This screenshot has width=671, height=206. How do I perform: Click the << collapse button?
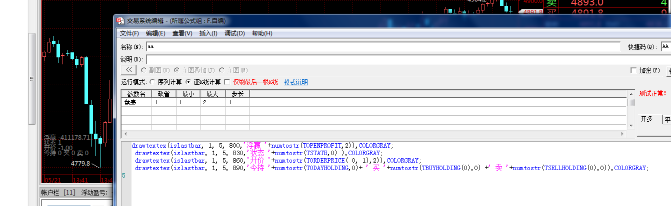pyautogui.click(x=128, y=70)
